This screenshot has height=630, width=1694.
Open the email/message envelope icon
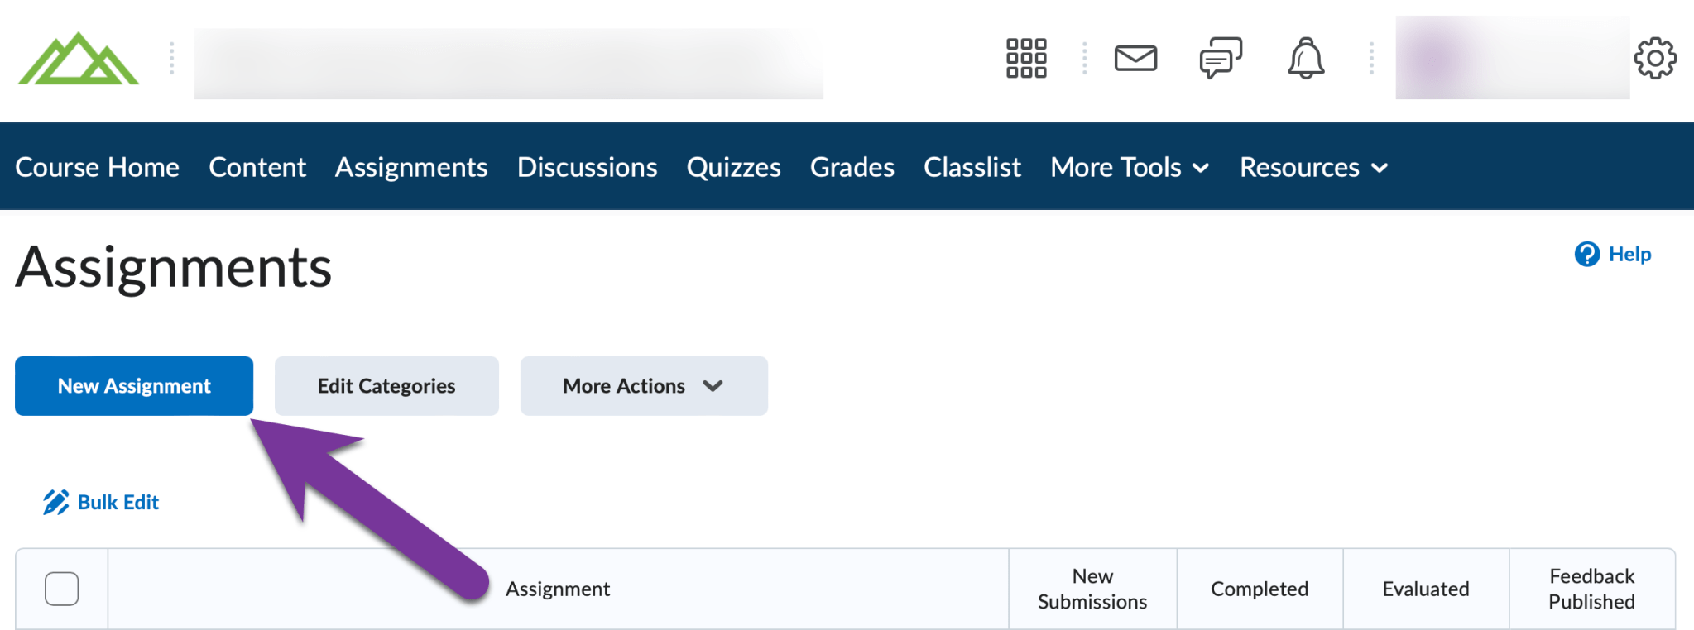pyautogui.click(x=1135, y=58)
